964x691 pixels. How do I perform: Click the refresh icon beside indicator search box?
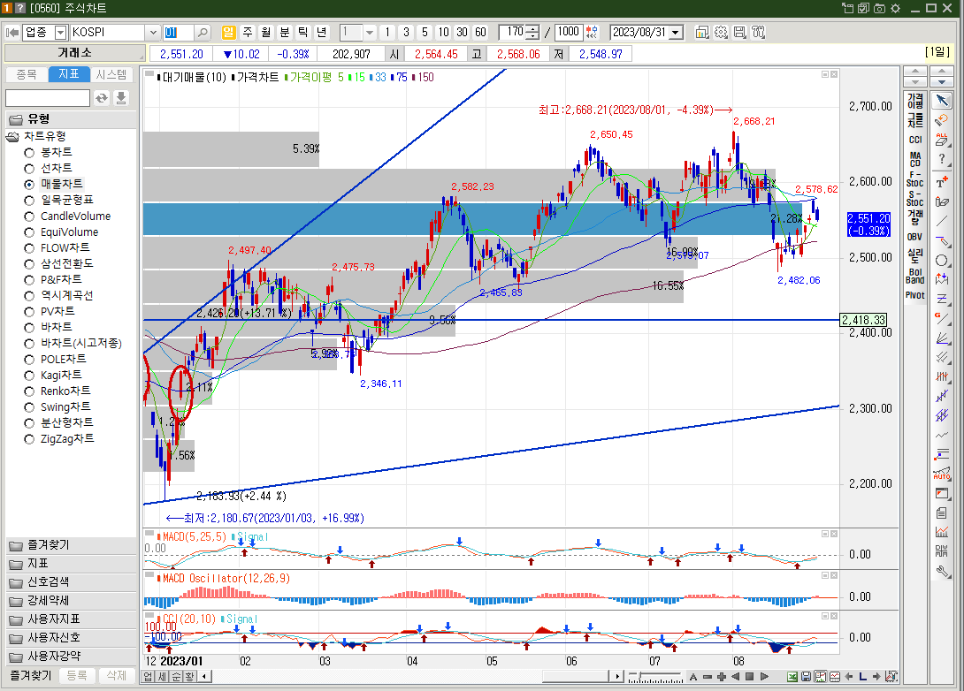[102, 98]
